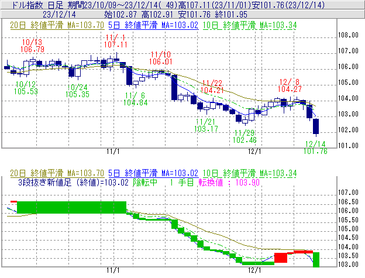The image size is (365, 278).
Task: Click the 11/22 high label 104.21
Action: [x=212, y=90]
